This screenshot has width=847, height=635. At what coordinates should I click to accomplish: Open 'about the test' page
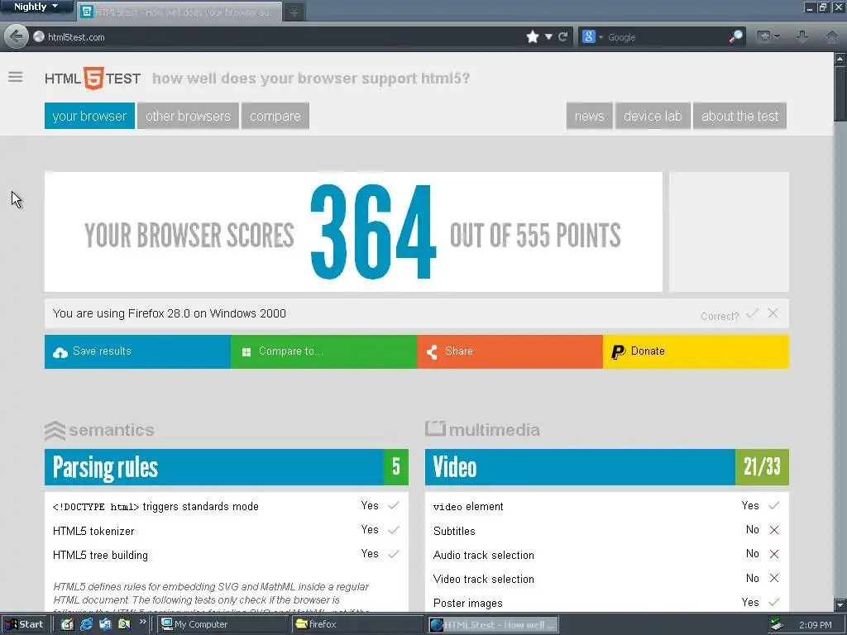[740, 116]
